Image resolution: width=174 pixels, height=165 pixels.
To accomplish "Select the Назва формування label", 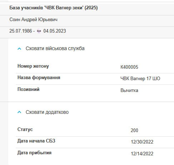I will click(39, 78).
